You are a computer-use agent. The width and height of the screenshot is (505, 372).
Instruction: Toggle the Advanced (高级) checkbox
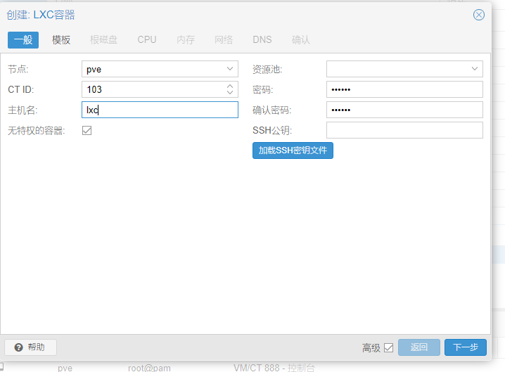[388, 347]
